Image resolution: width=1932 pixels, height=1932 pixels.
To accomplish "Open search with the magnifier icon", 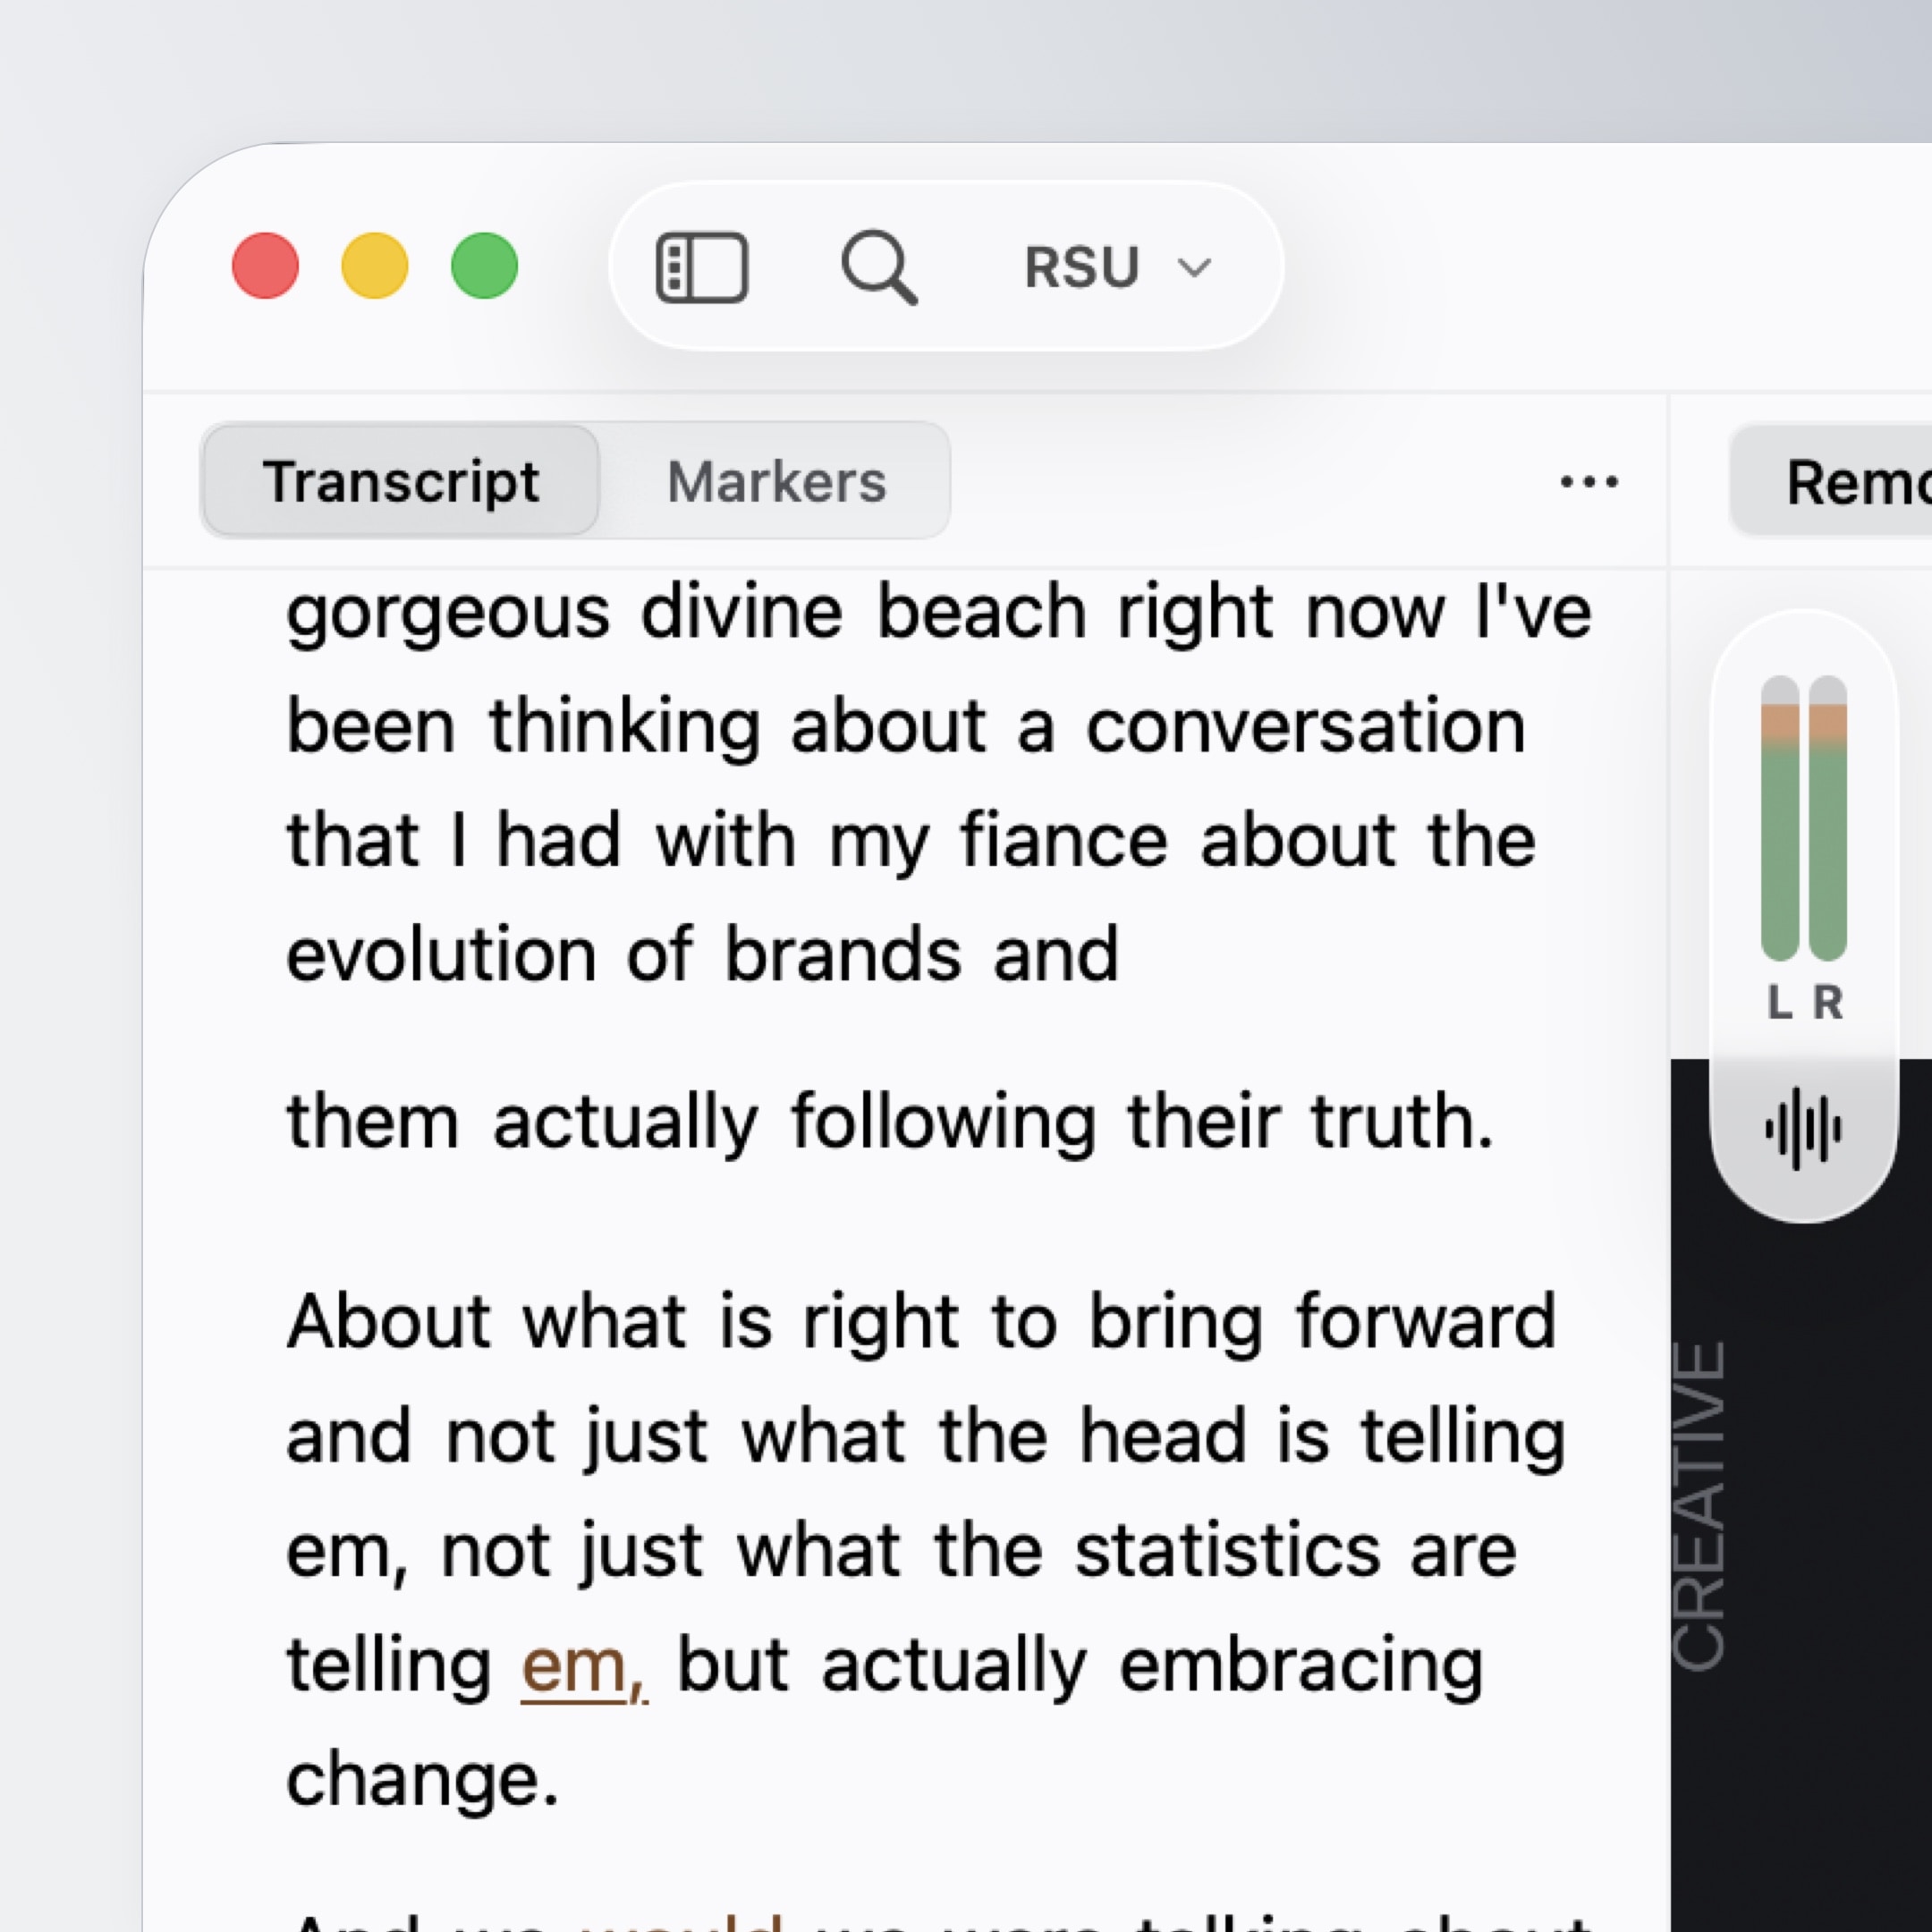I will click(879, 267).
